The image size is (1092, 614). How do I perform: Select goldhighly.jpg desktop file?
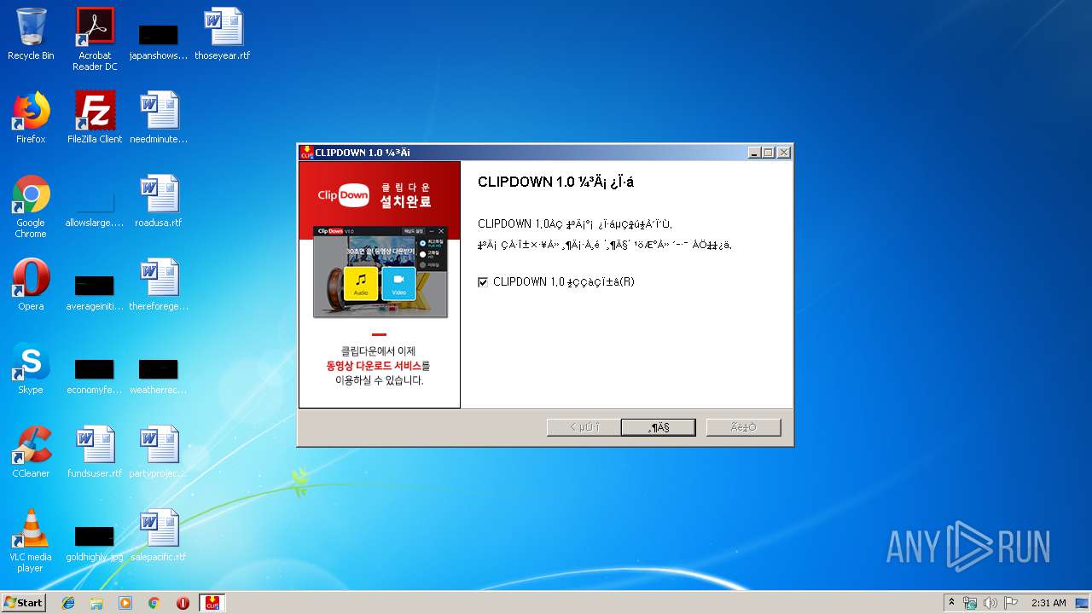tap(95, 543)
